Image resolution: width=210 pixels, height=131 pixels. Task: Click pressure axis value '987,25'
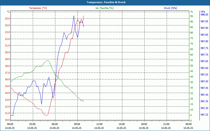(x=204, y=115)
